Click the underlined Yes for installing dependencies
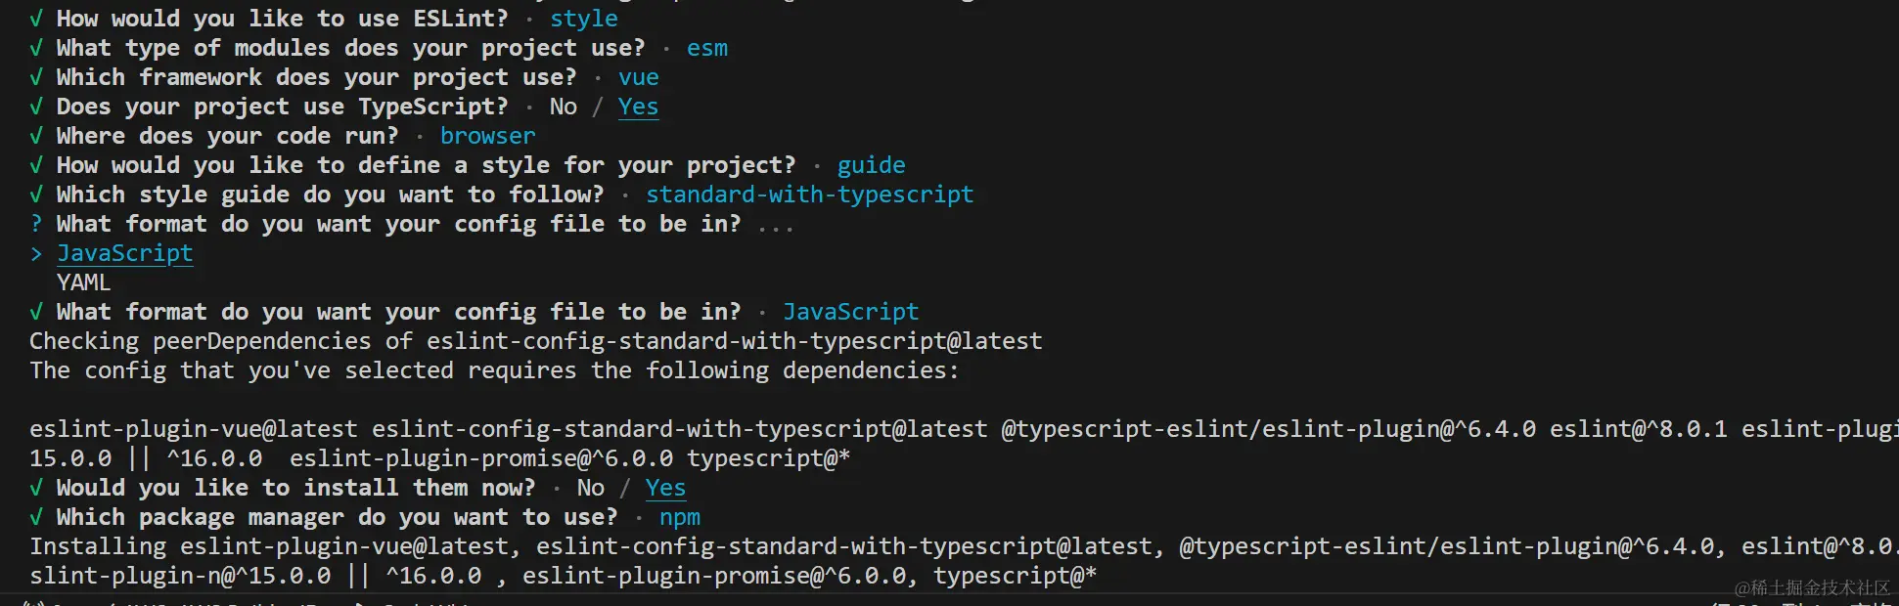1899x606 pixels. tap(665, 488)
